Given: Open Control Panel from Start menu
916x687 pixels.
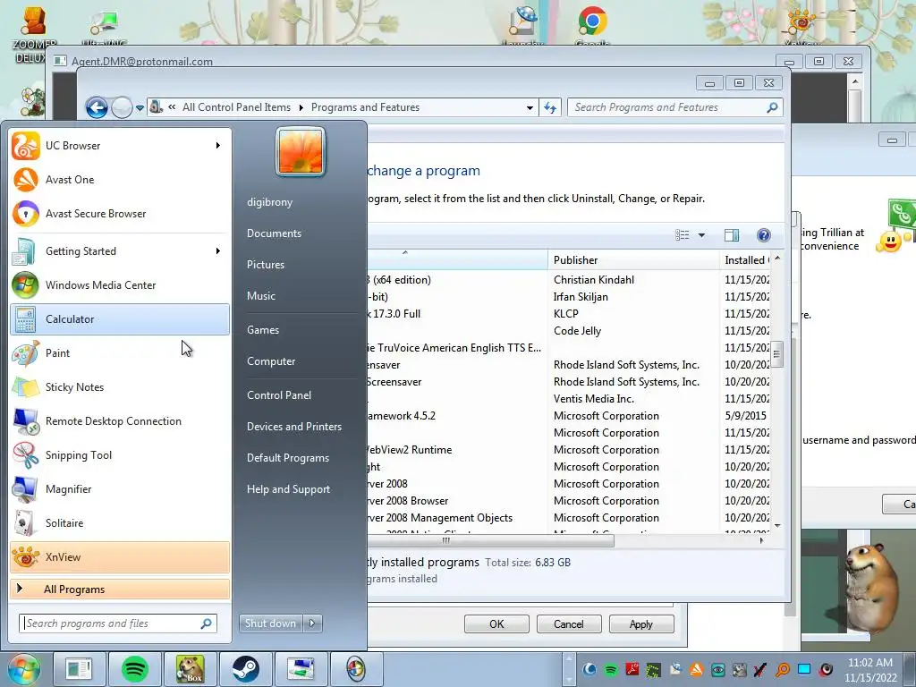Looking at the screenshot, I should (x=279, y=394).
